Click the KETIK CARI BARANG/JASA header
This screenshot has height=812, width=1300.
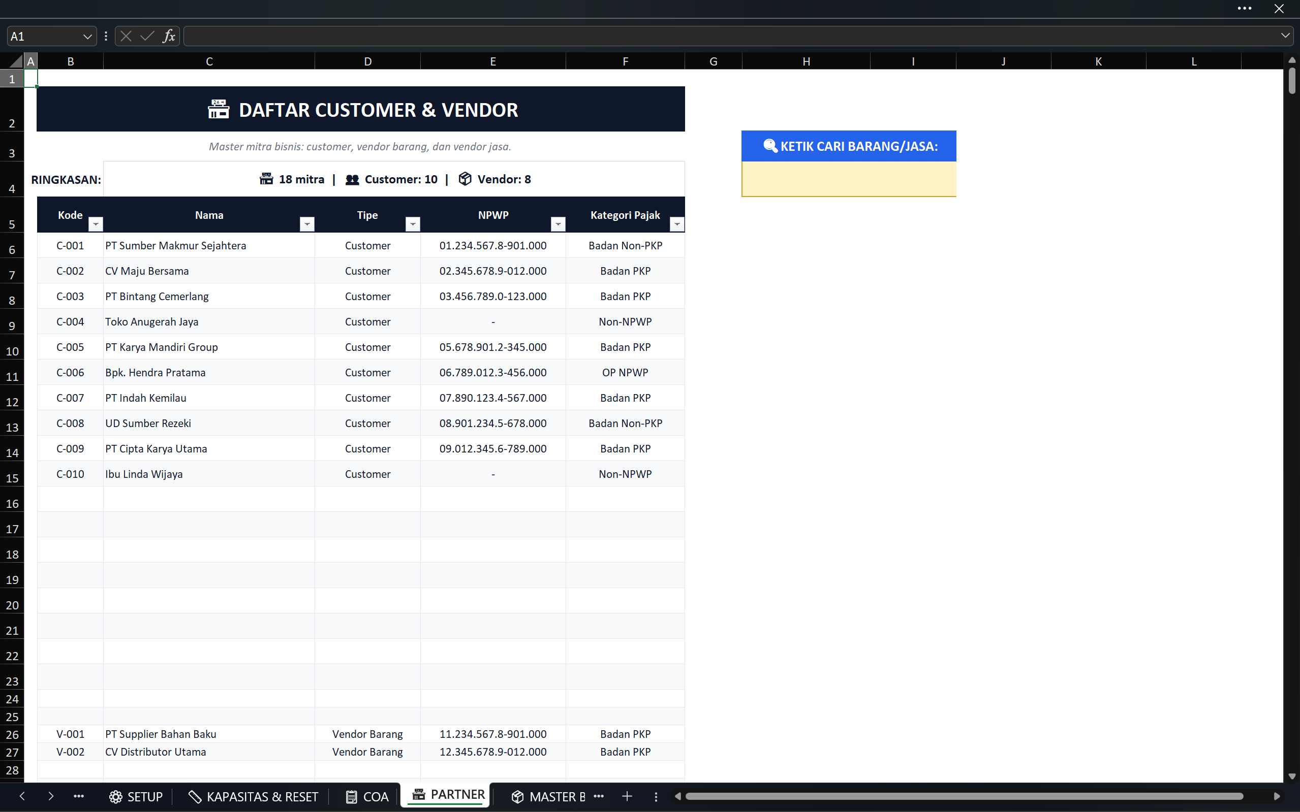(849, 146)
